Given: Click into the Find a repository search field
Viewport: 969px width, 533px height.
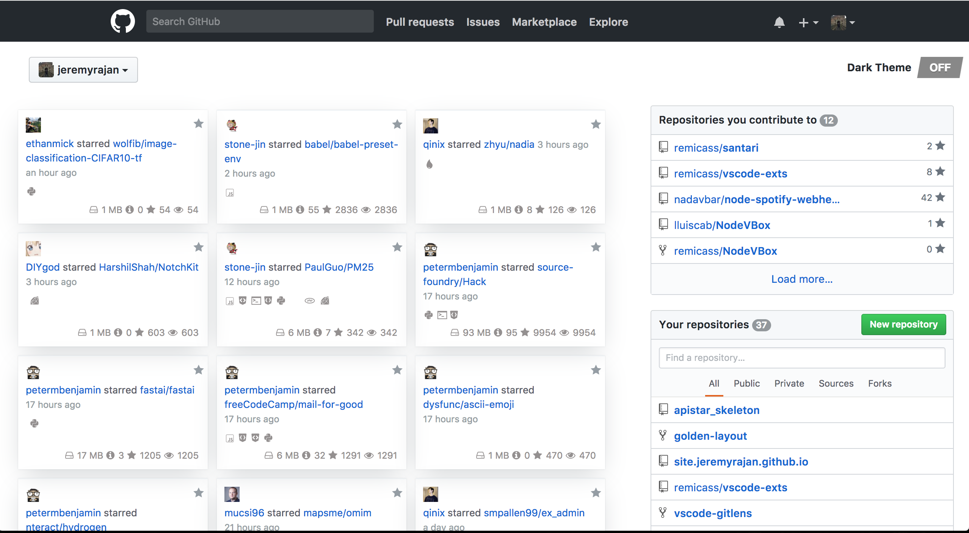Looking at the screenshot, I should click(x=801, y=357).
